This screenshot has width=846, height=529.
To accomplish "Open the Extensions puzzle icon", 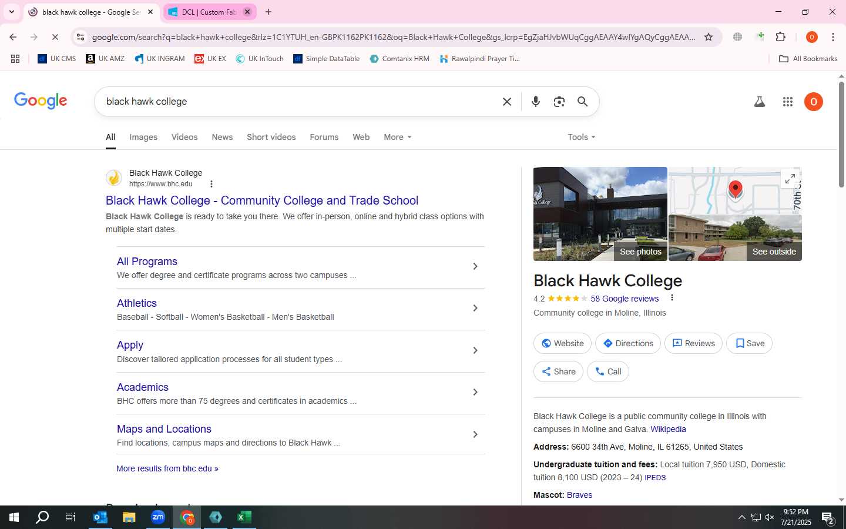I will pos(781,37).
